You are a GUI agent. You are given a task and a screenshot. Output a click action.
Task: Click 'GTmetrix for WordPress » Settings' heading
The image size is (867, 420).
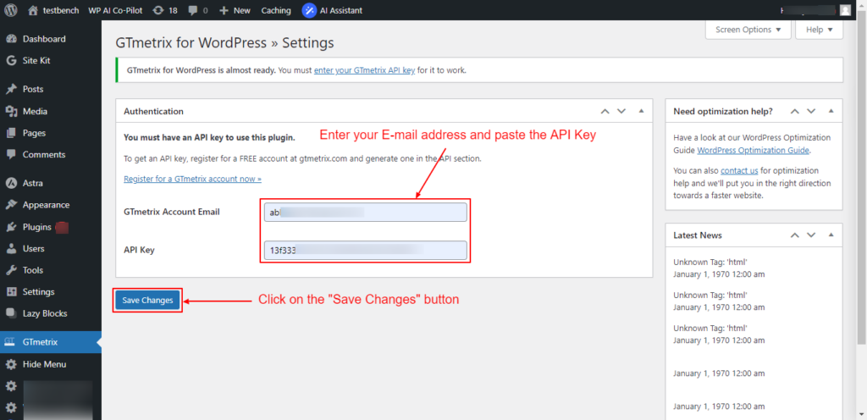coord(224,42)
